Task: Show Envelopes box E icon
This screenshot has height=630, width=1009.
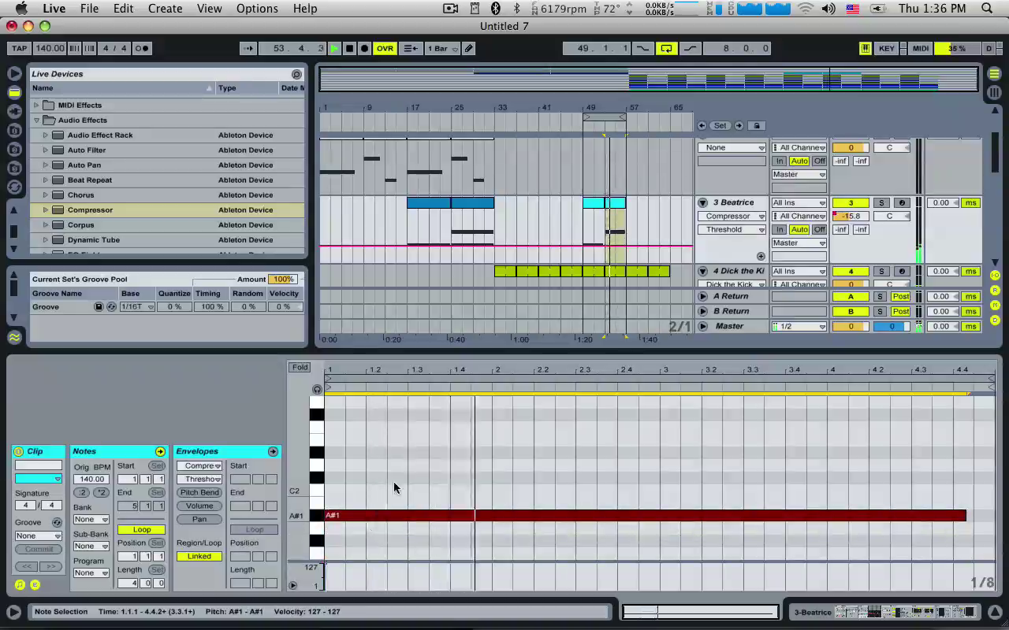Action: point(35,584)
